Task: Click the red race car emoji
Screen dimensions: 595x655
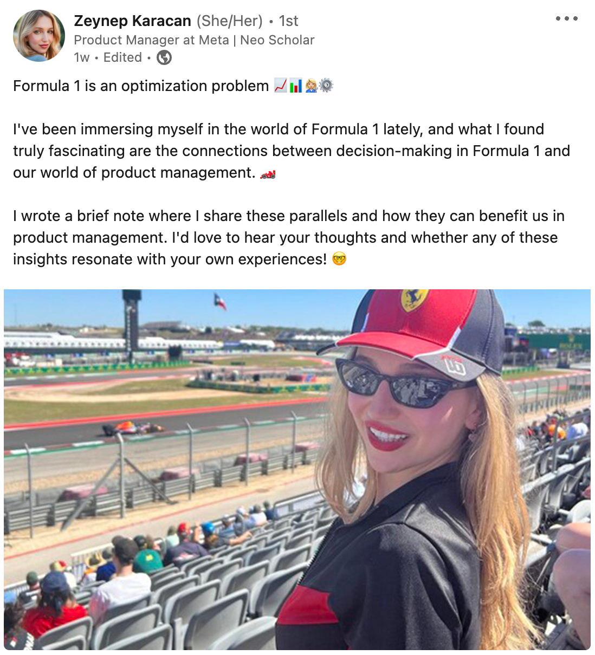Action: click(x=268, y=173)
